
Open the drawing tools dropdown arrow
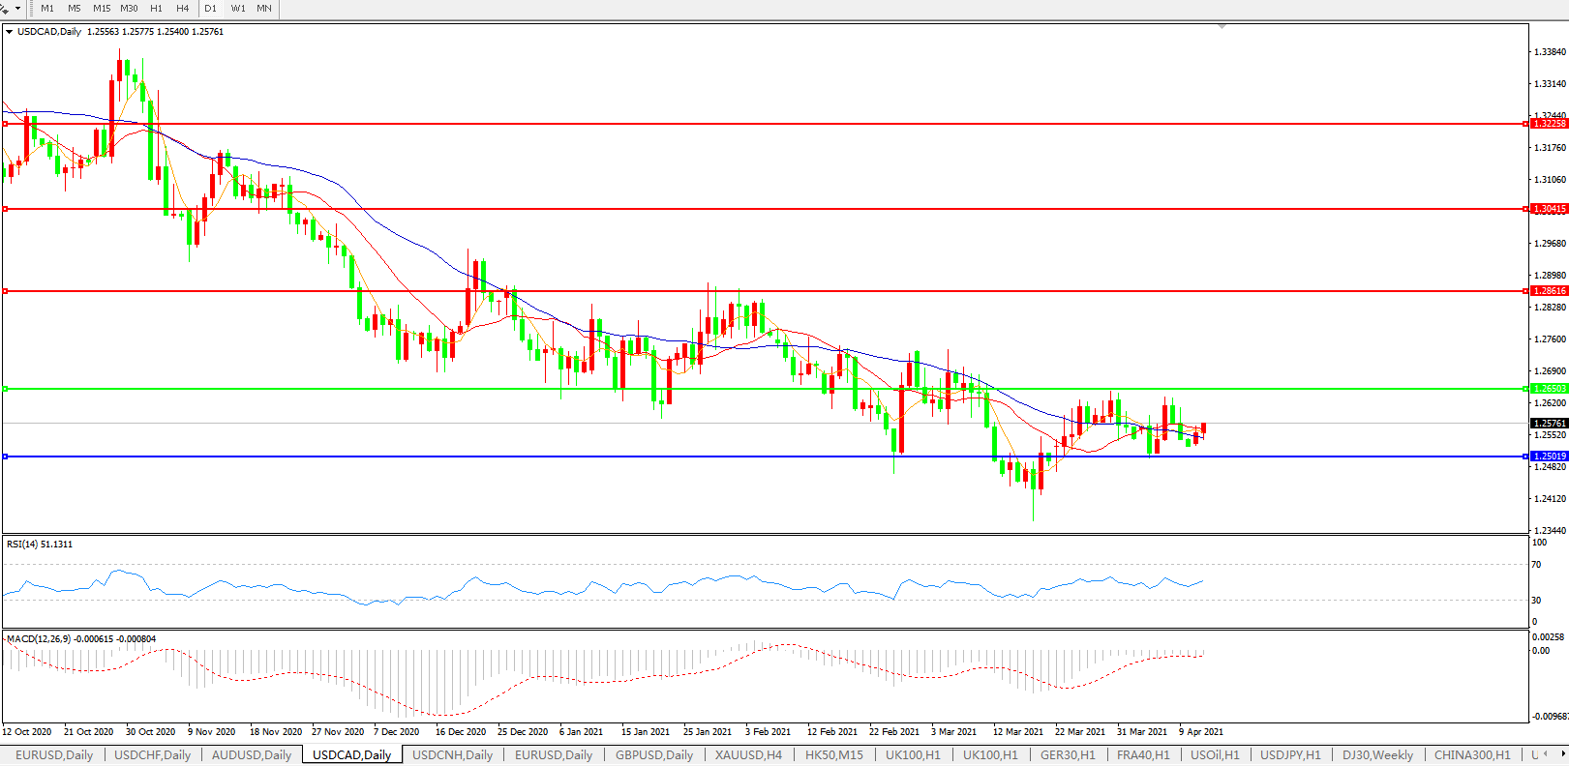(x=17, y=8)
